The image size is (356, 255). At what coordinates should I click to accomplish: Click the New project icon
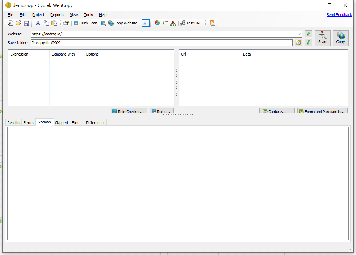click(x=10, y=23)
